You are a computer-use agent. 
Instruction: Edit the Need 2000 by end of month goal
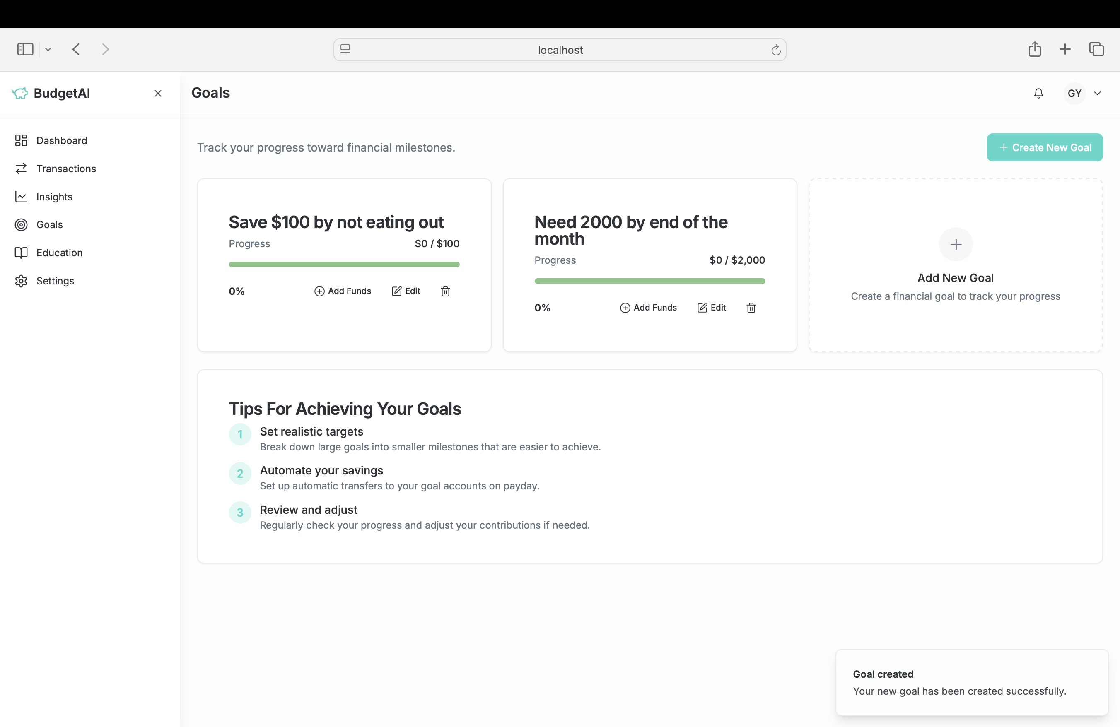tap(712, 308)
